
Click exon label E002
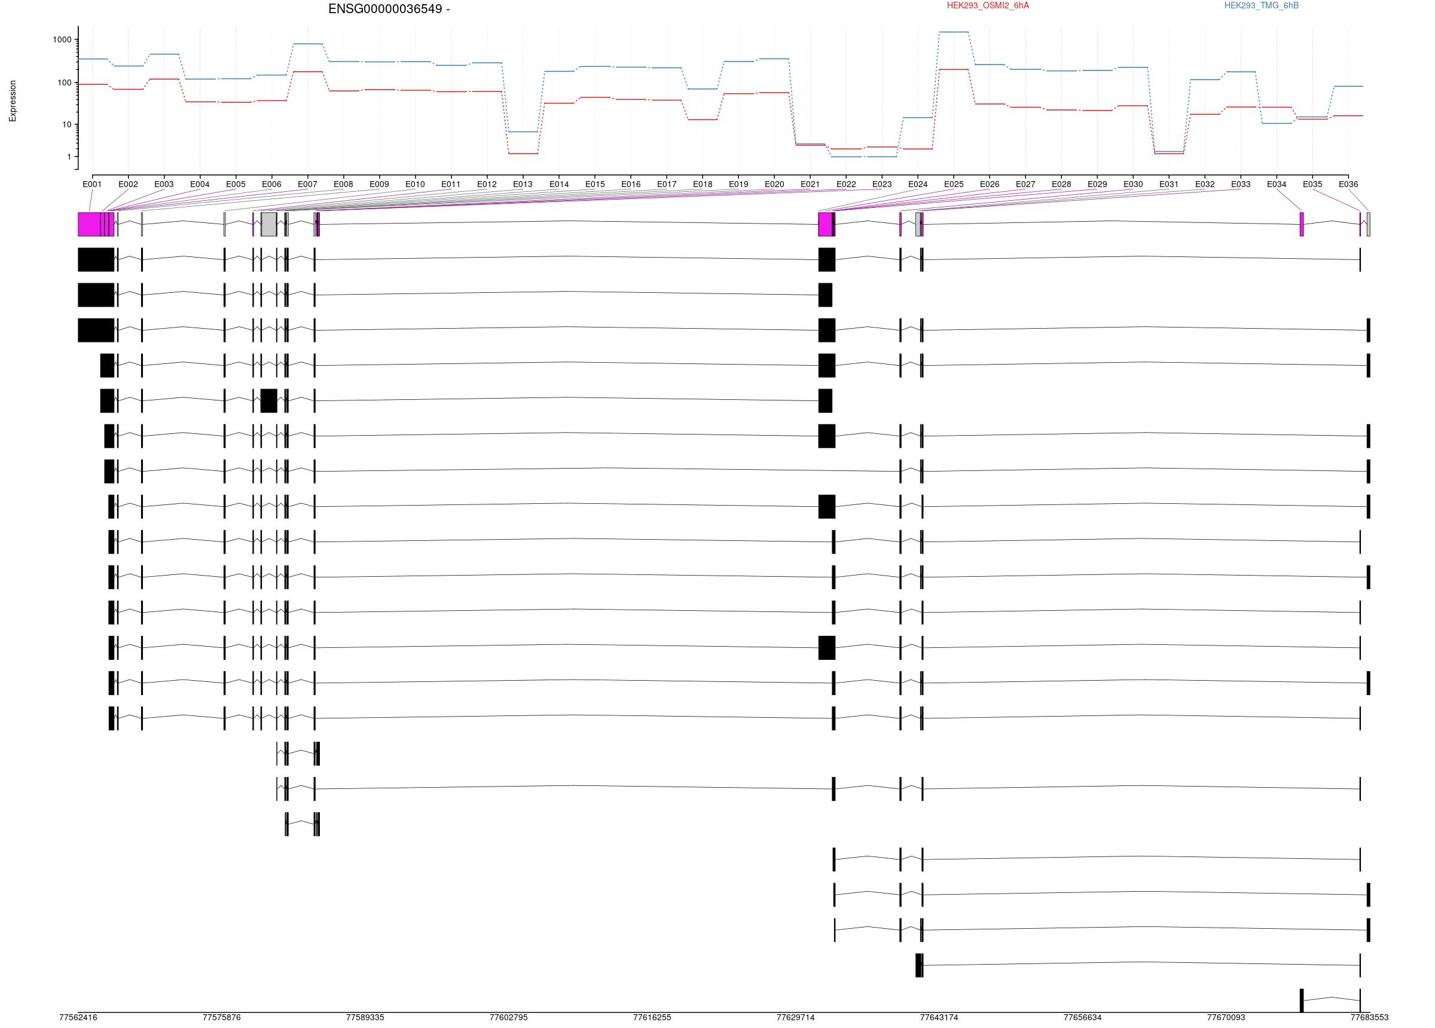click(x=128, y=185)
